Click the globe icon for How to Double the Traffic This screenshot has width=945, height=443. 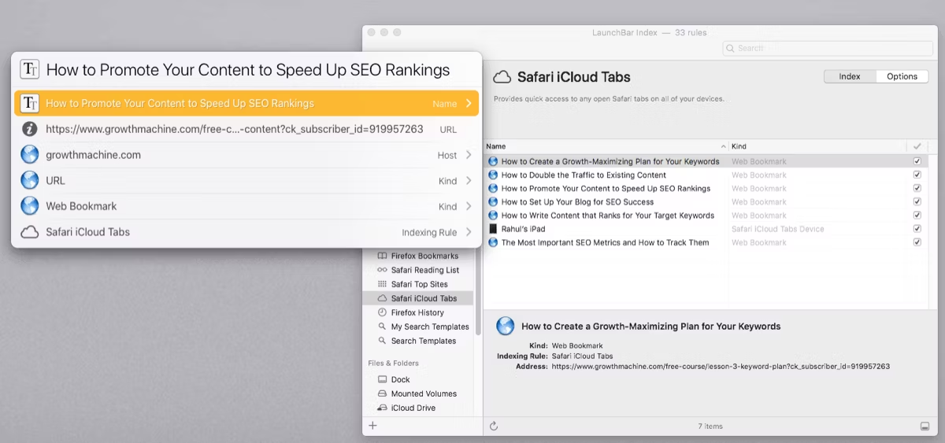[x=493, y=175]
